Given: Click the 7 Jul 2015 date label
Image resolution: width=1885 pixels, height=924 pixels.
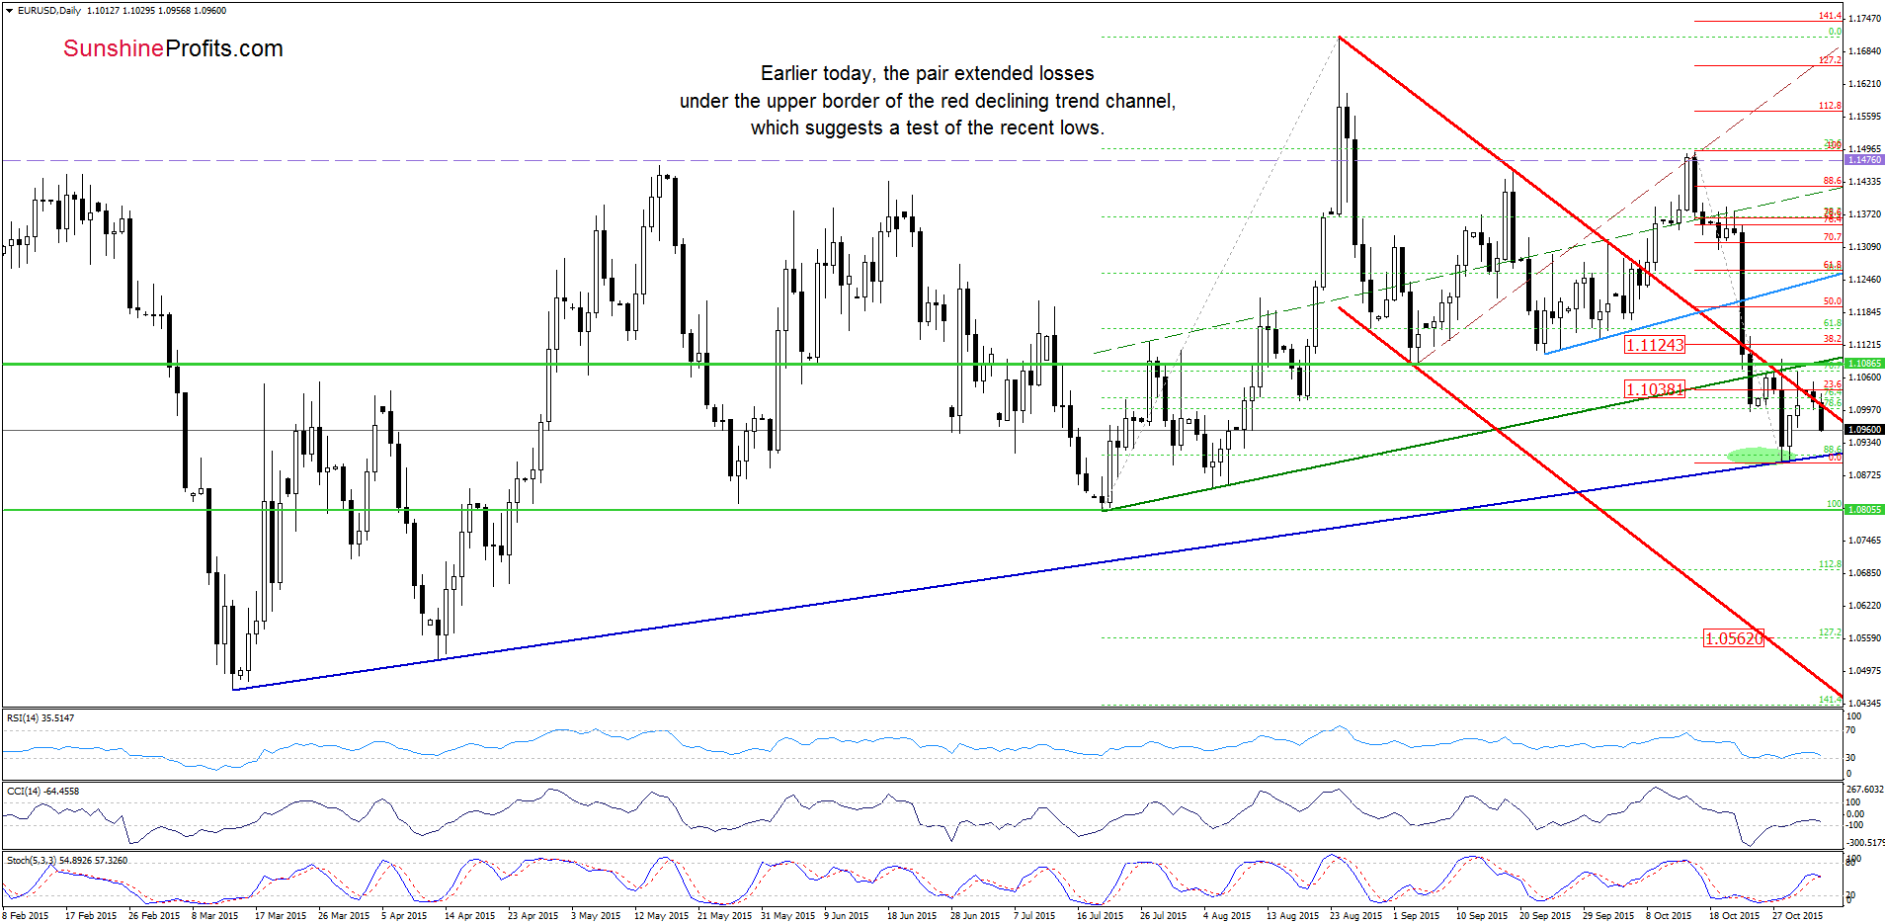Looking at the screenshot, I should point(1034,916).
